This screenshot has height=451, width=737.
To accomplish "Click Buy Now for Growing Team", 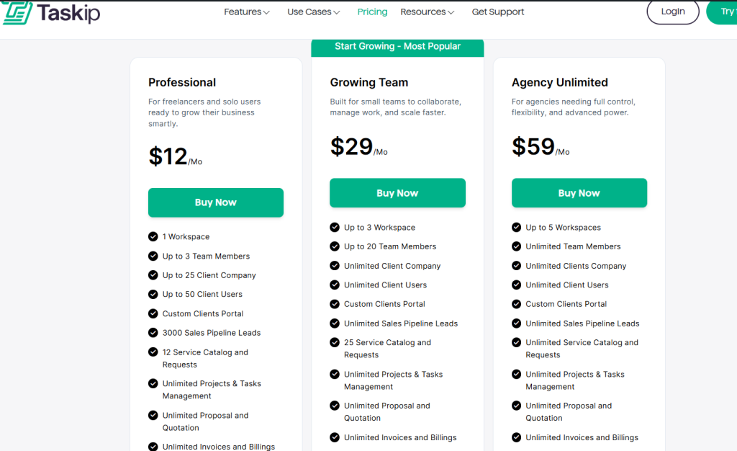I will [x=397, y=193].
